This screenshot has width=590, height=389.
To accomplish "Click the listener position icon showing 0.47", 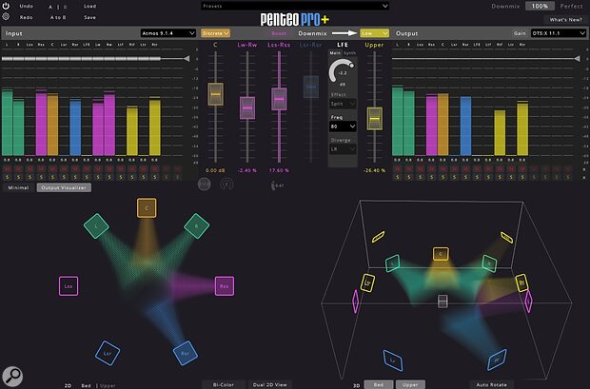I will point(277,185).
